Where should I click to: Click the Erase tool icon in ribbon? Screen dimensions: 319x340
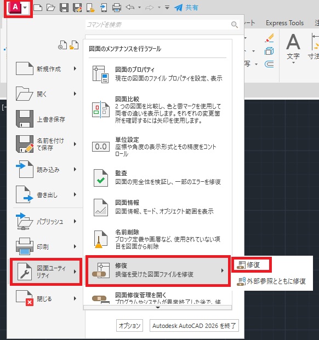[269, 38]
